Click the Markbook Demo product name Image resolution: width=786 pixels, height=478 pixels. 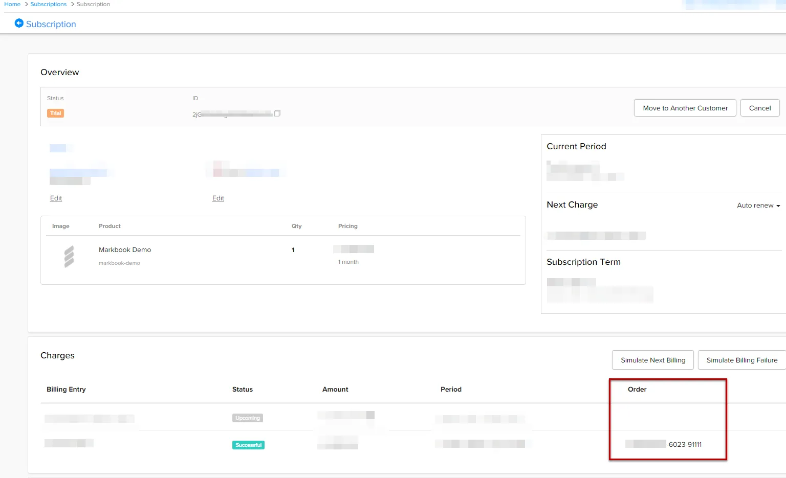[125, 250]
